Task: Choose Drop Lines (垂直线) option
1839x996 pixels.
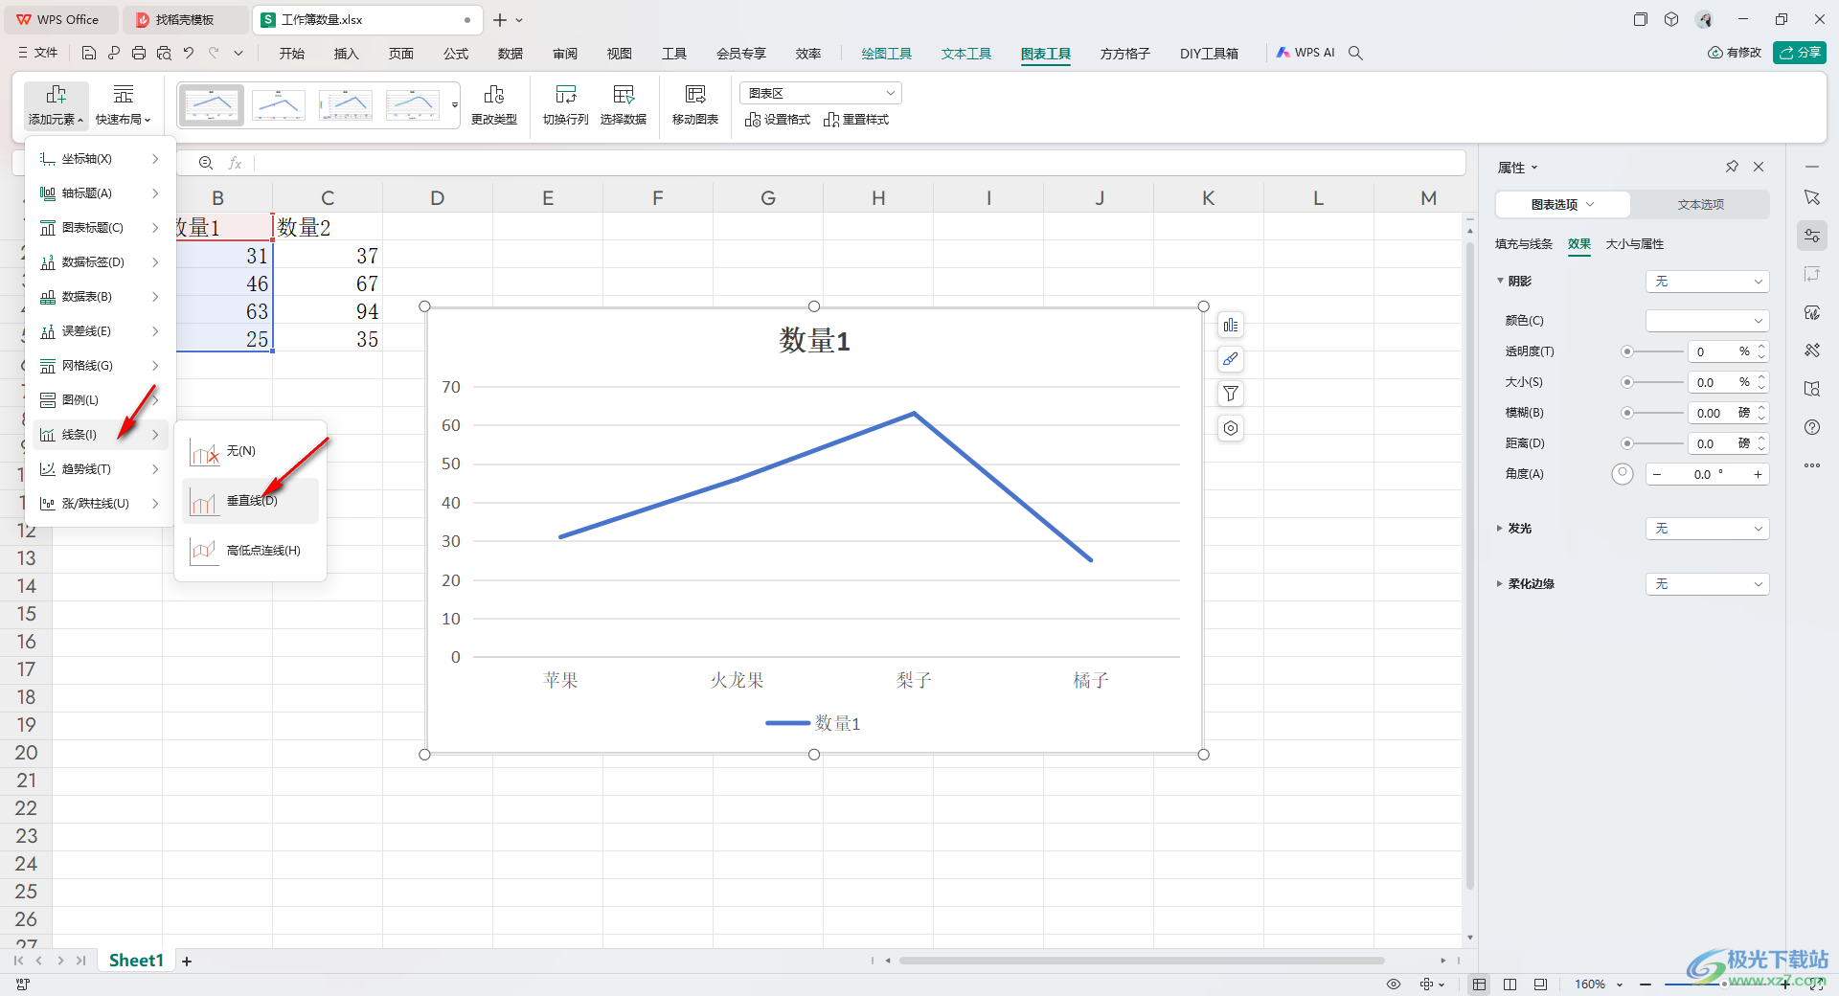Action: click(250, 501)
